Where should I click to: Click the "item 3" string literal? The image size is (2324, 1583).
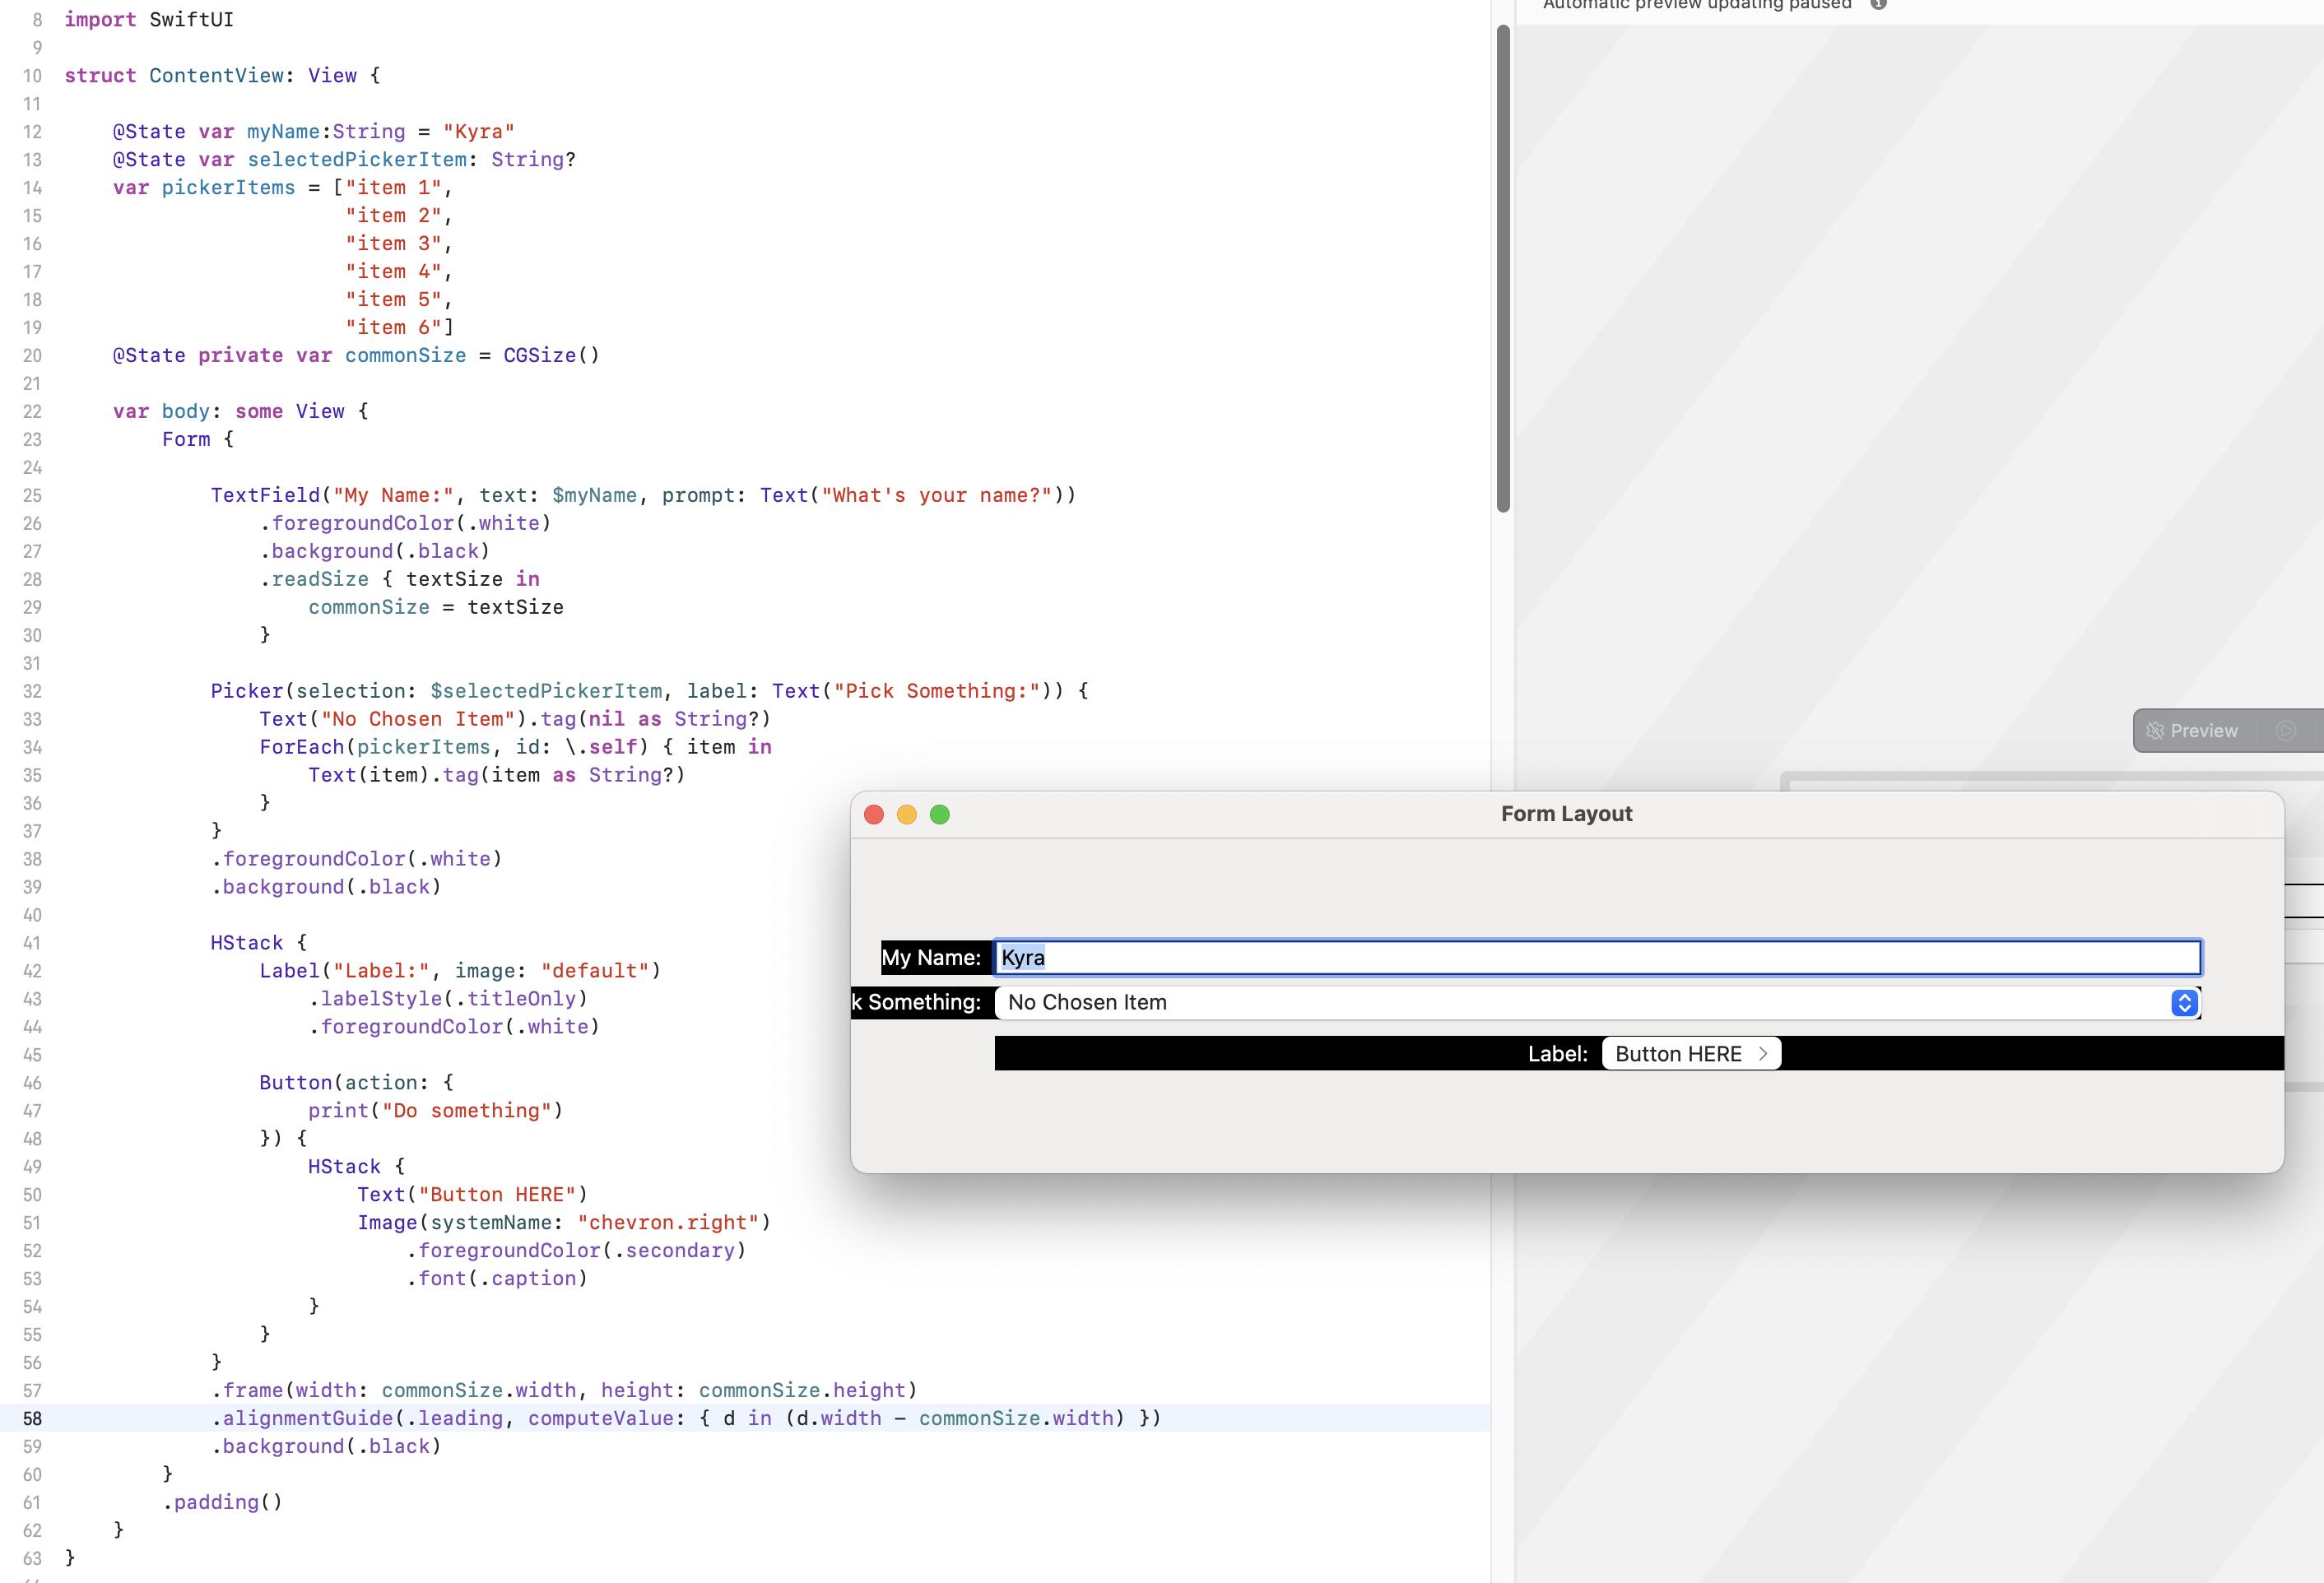(393, 243)
